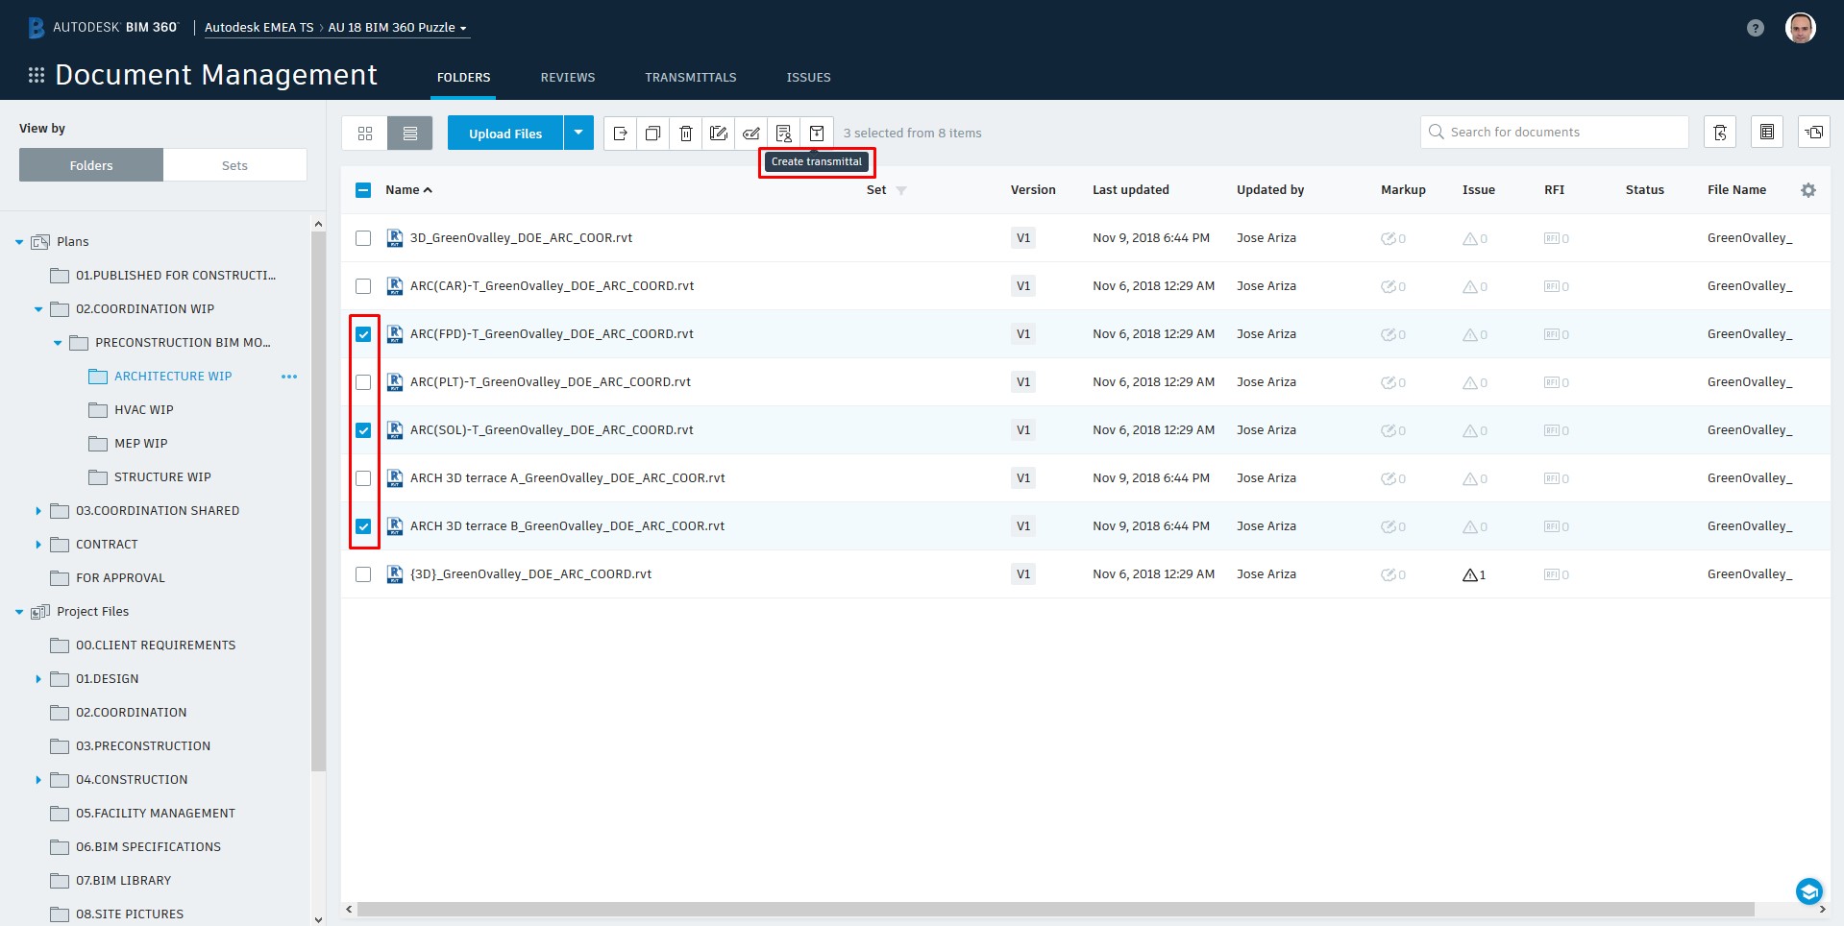Click the delete trash can toolbar icon
This screenshot has width=1844, height=926.
coord(685,134)
